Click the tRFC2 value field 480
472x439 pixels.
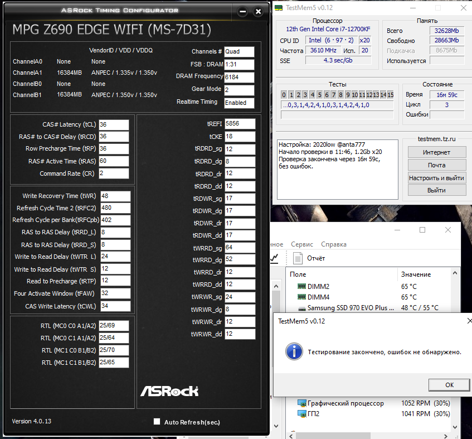(115, 208)
